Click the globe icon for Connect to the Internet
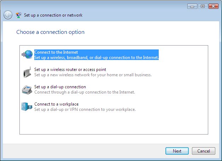The image size is (222, 161). tap(27, 54)
